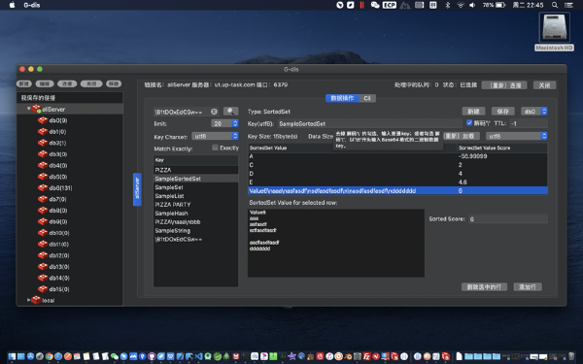This screenshot has width=583, height=364.
Task: Open the db2(1) database icon
Action: point(43,143)
